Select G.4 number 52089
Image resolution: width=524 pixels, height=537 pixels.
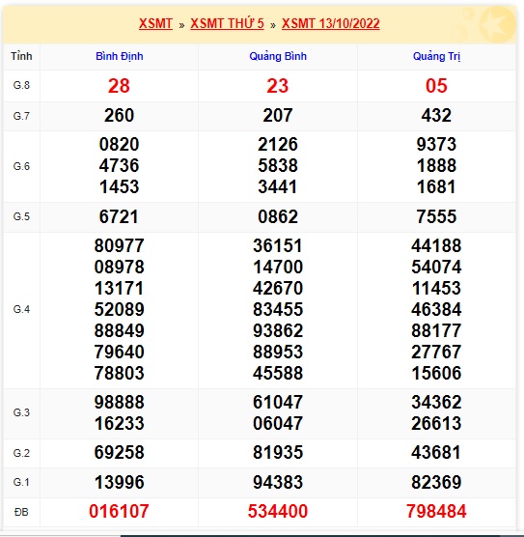[119, 310]
